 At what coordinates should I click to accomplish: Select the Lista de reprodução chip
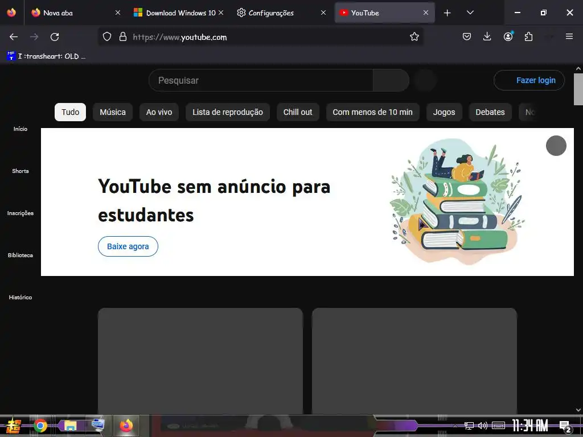click(228, 112)
